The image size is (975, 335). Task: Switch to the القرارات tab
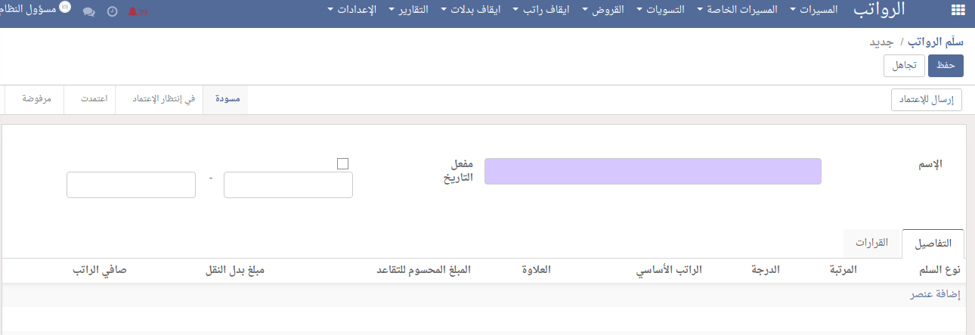(871, 243)
